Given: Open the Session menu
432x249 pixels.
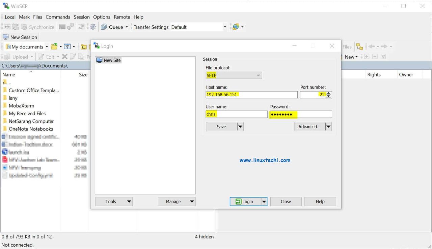Looking at the screenshot, I should (x=82, y=17).
